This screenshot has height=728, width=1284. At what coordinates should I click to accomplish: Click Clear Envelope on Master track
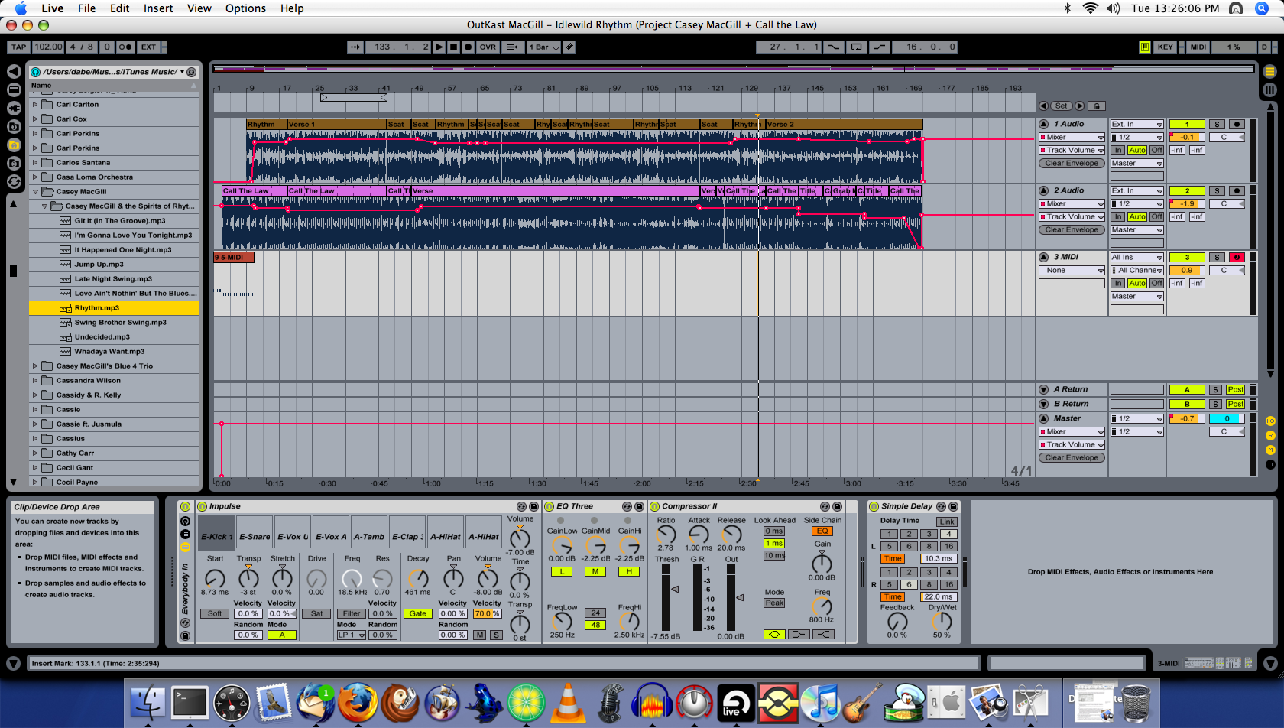tap(1072, 458)
